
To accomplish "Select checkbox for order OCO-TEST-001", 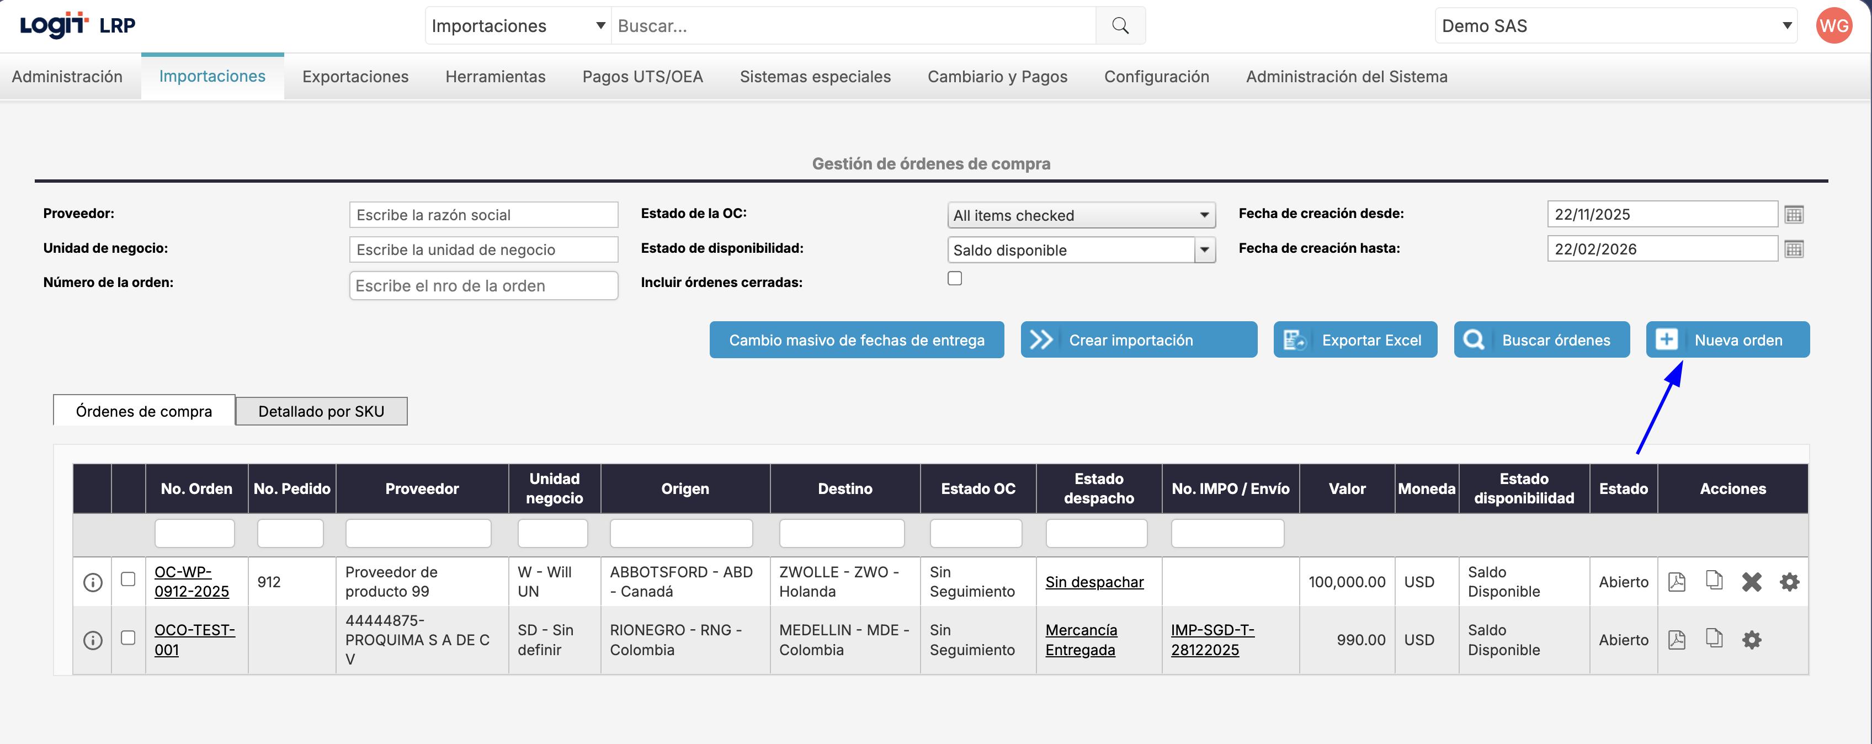I will [x=128, y=638].
